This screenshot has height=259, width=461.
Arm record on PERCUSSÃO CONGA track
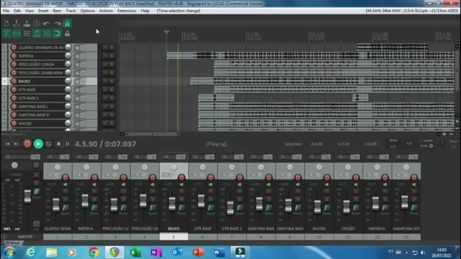(x=13, y=65)
